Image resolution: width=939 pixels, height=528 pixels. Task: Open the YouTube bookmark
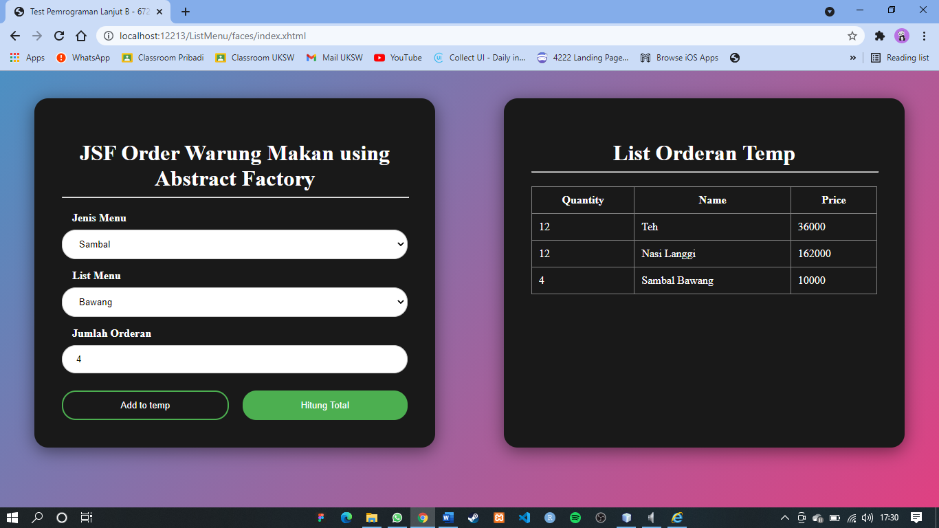[x=398, y=58]
